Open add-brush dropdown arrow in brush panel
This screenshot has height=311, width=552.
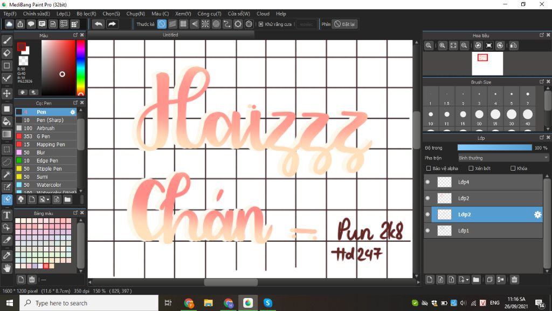tap(48, 200)
